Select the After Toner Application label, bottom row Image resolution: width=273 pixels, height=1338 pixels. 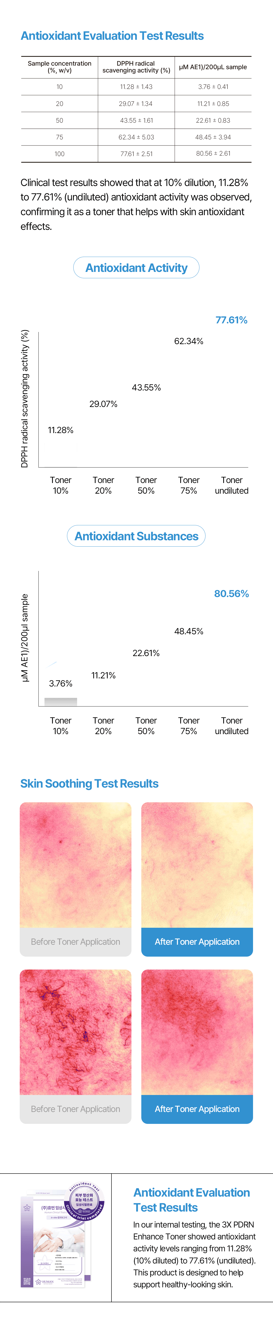pos(197,1109)
